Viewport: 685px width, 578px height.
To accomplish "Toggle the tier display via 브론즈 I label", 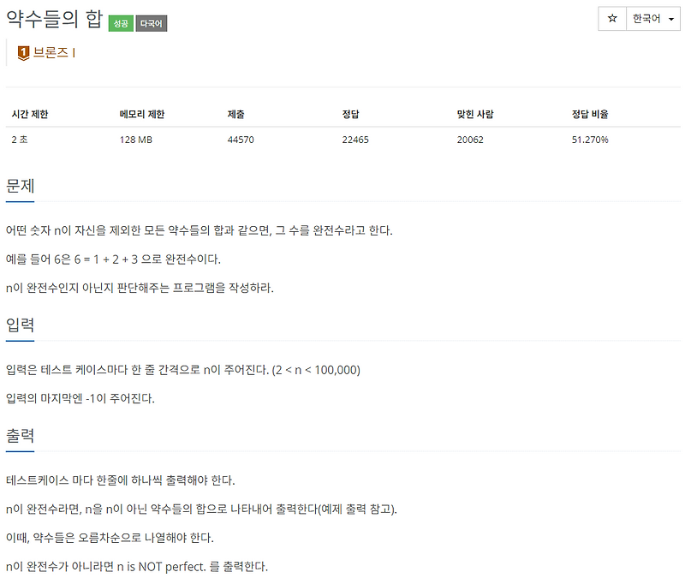I will point(53,53).
